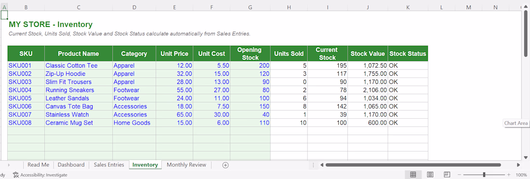Switch to Page Break Preview icon
Image resolution: width=530 pixels, height=179 pixels.
(x=447, y=175)
